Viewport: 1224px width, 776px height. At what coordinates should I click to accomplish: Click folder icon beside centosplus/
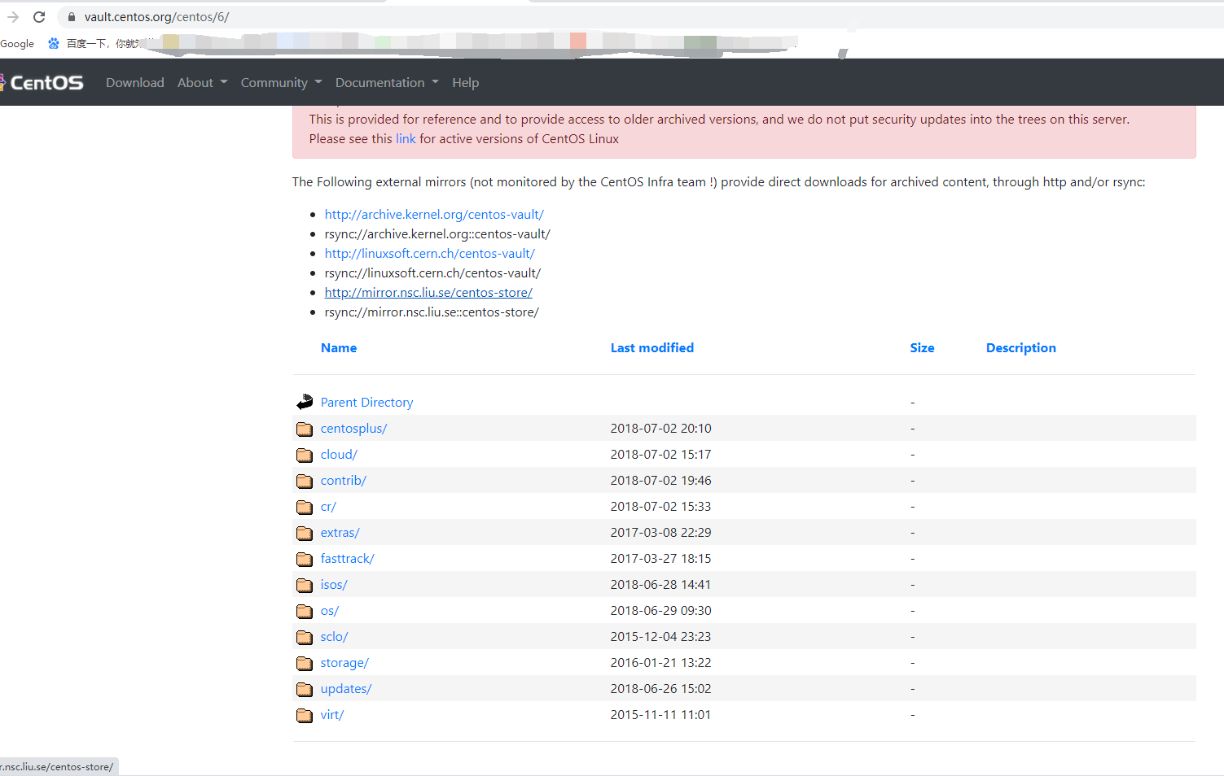tap(305, 429)
